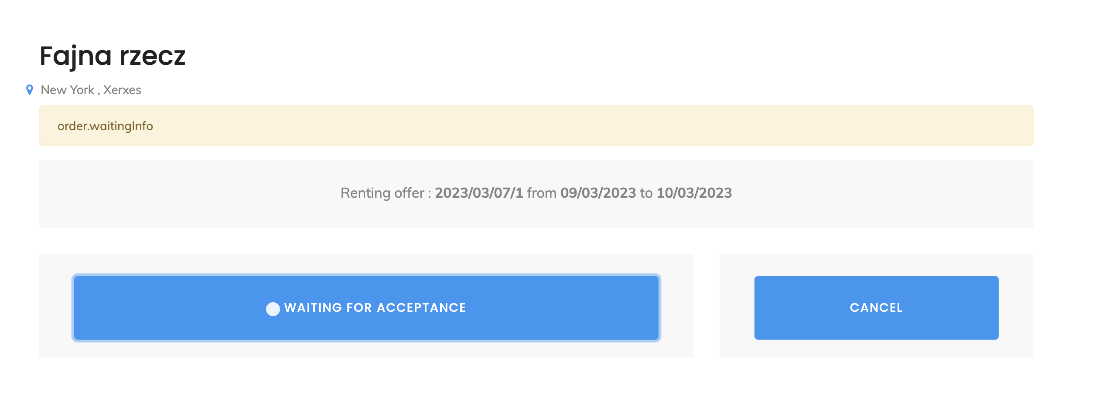Image resolution: width=1099 pixels, height=398 pixels.
Task: Click the Fajna rzecz title
Action: pos(113,56)
